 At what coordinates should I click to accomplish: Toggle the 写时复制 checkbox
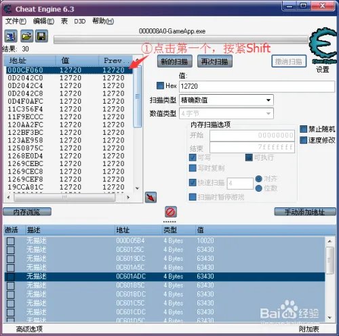pos(193,168)
